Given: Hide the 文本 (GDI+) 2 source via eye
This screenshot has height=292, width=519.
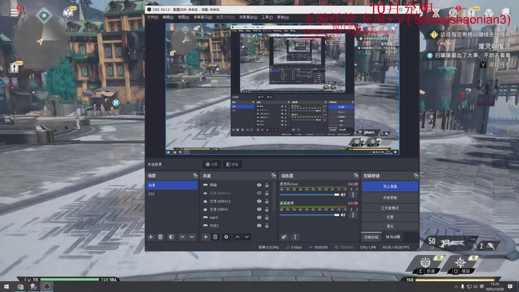Looking at the screenshot, I should (259, 201).
